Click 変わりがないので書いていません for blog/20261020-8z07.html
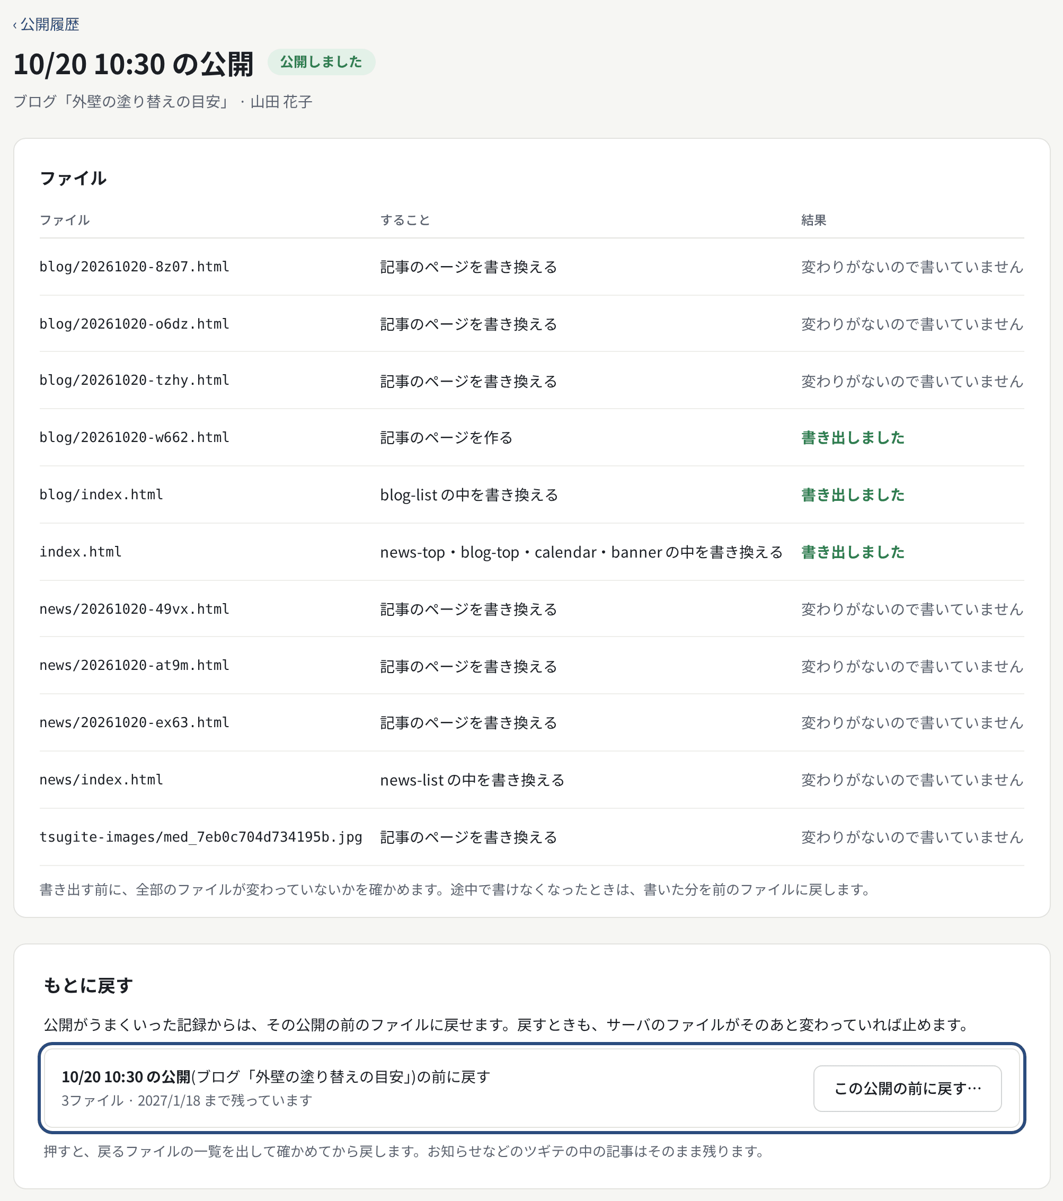 (913, 267)
